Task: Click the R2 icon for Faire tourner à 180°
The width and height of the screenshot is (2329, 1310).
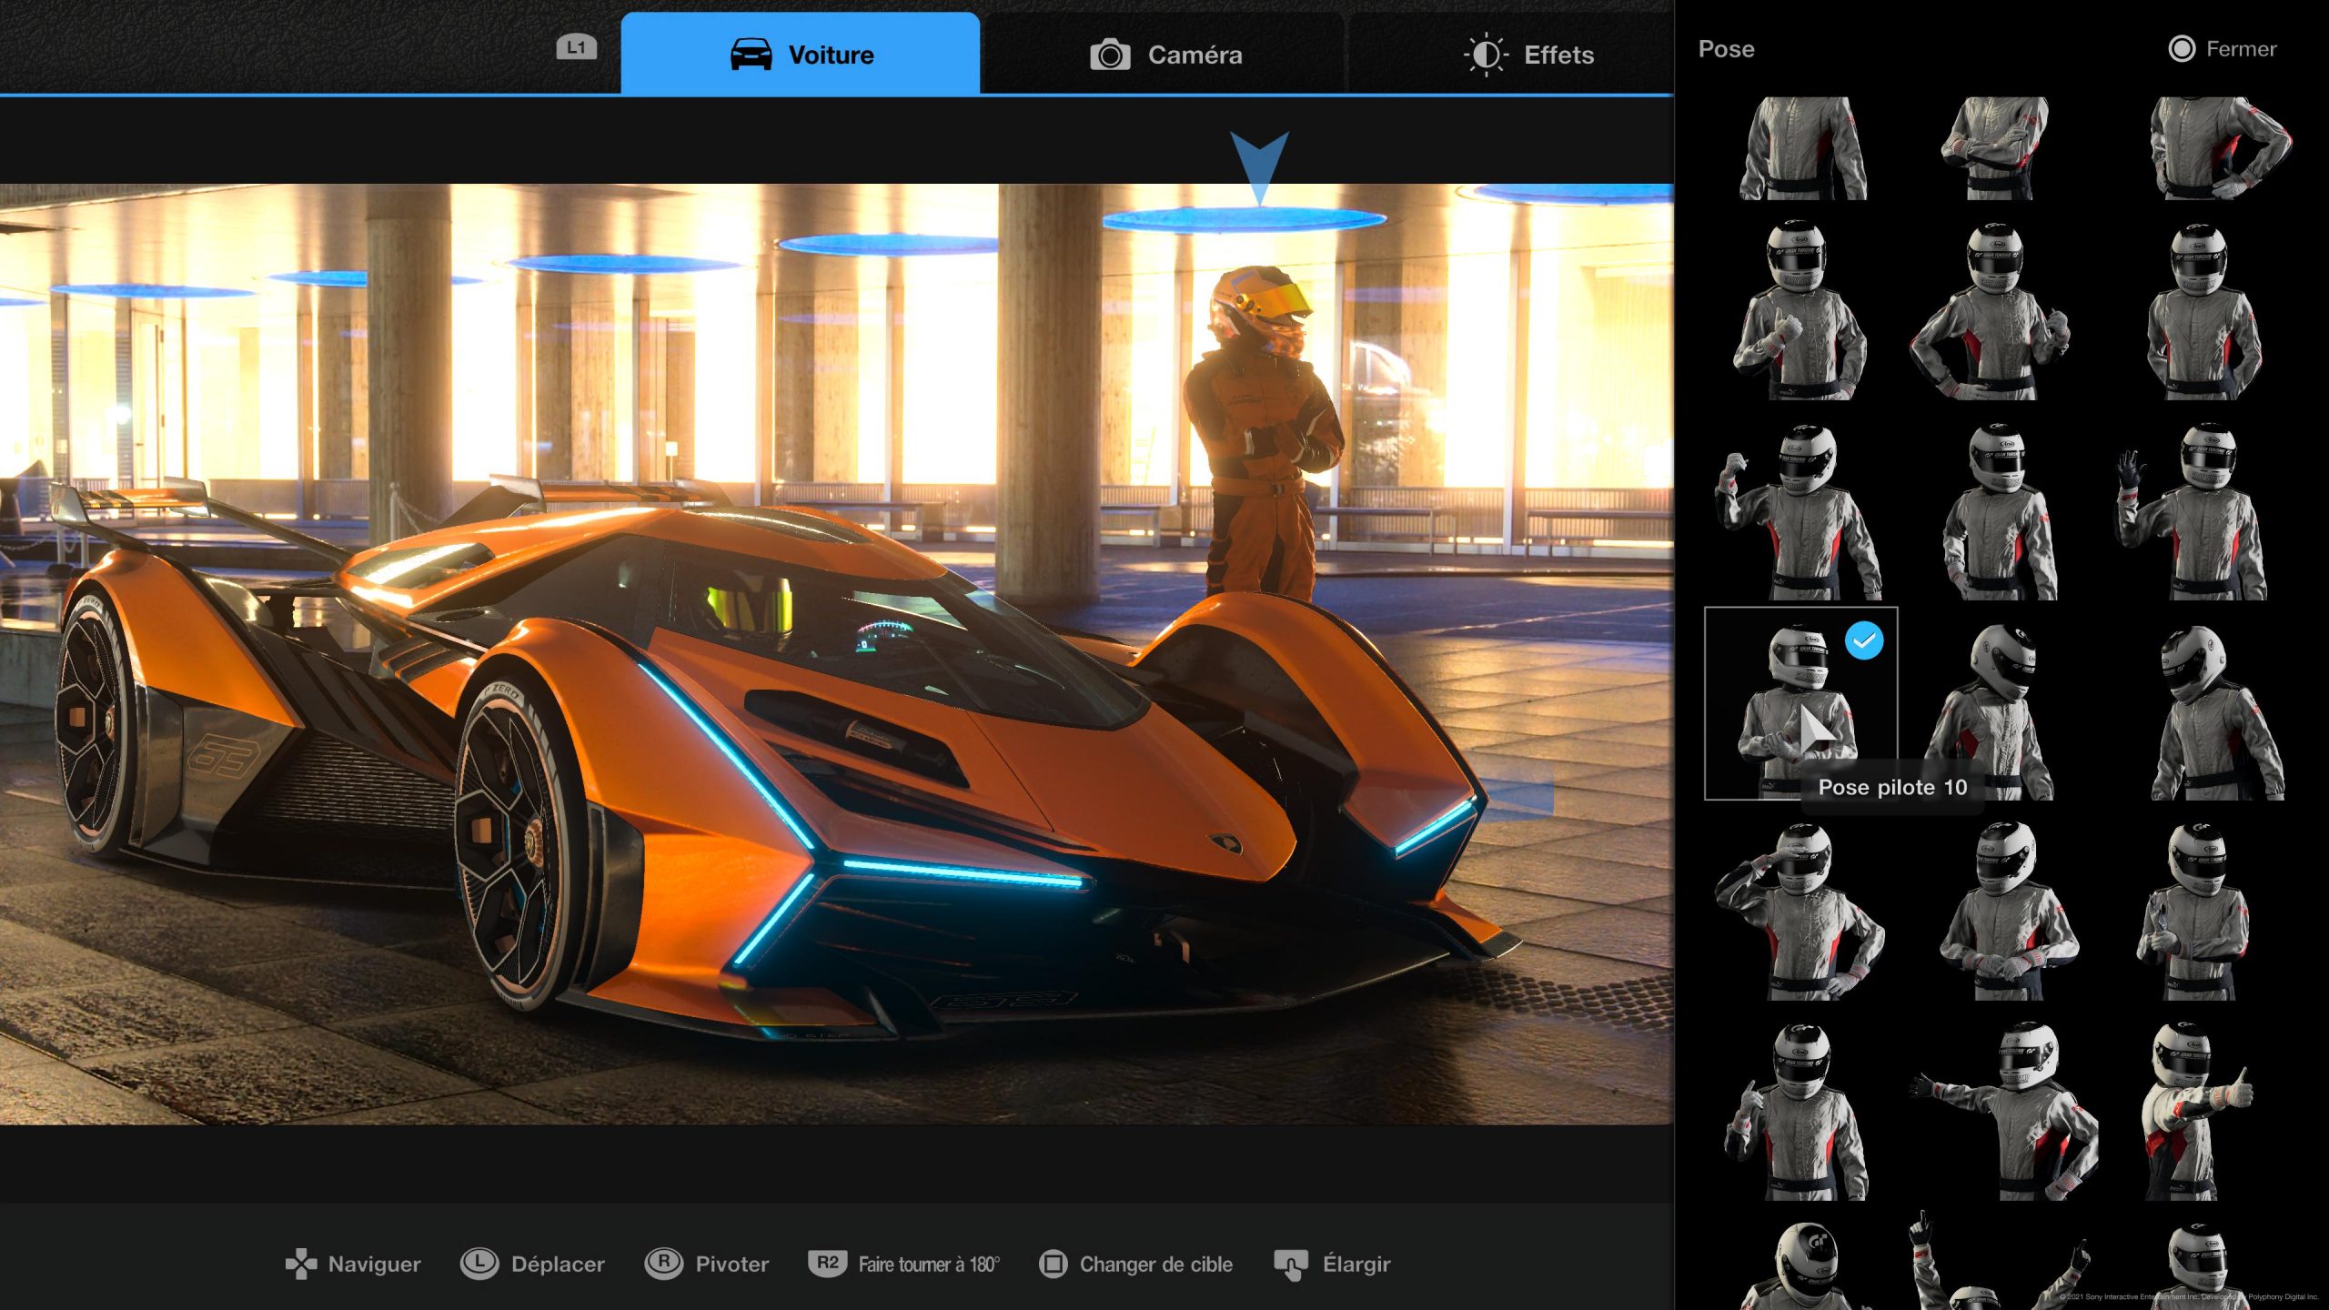Action: pyautogui.click(x=827, y=1263)
